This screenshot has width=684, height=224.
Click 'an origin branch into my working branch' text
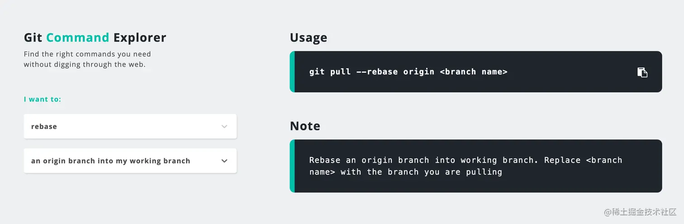point(110,161)
